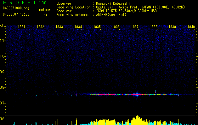Click the 1938 time axis marker
Image resolution: width=198 pixels, height=125 pixels.
(154, 27)
